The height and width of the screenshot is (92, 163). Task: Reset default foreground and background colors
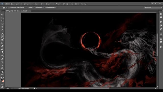(x=1, y=77)
